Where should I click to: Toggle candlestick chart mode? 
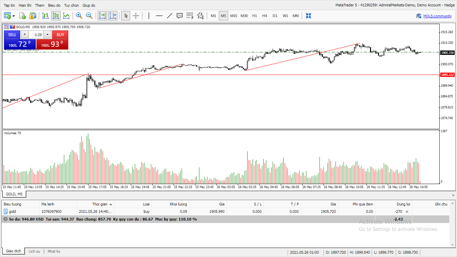coord(56,16)
